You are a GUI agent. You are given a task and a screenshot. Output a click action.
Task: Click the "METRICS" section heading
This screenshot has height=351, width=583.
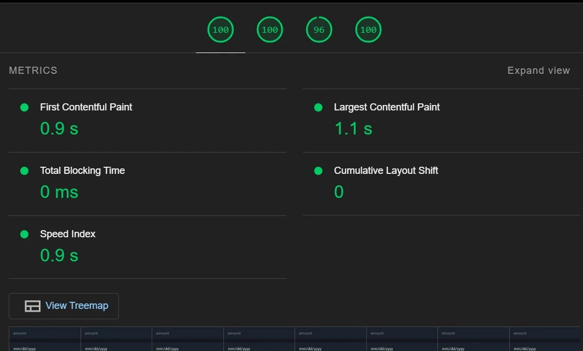pyautogui.click(x=33, y=71)
